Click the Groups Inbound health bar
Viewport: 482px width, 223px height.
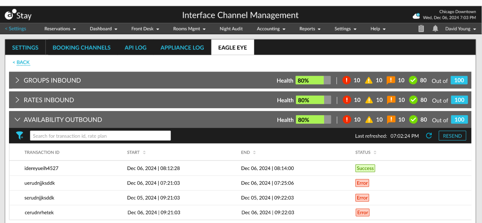point(313,80)
